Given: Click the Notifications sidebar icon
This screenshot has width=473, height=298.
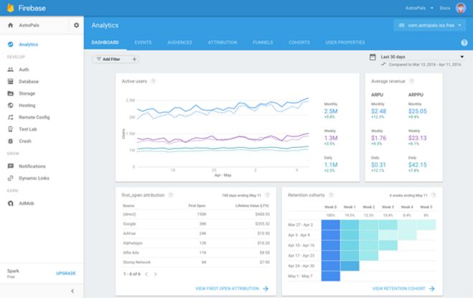Looking at the screenshot, I should (x=10, y=166).
